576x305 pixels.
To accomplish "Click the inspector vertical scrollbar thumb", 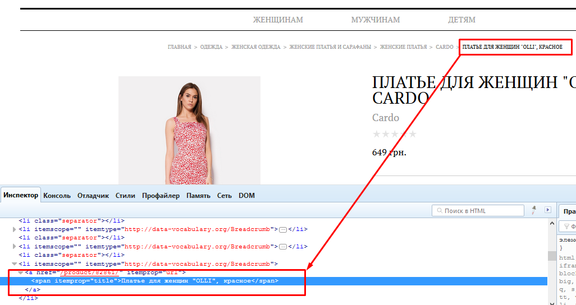I will 552,256.
